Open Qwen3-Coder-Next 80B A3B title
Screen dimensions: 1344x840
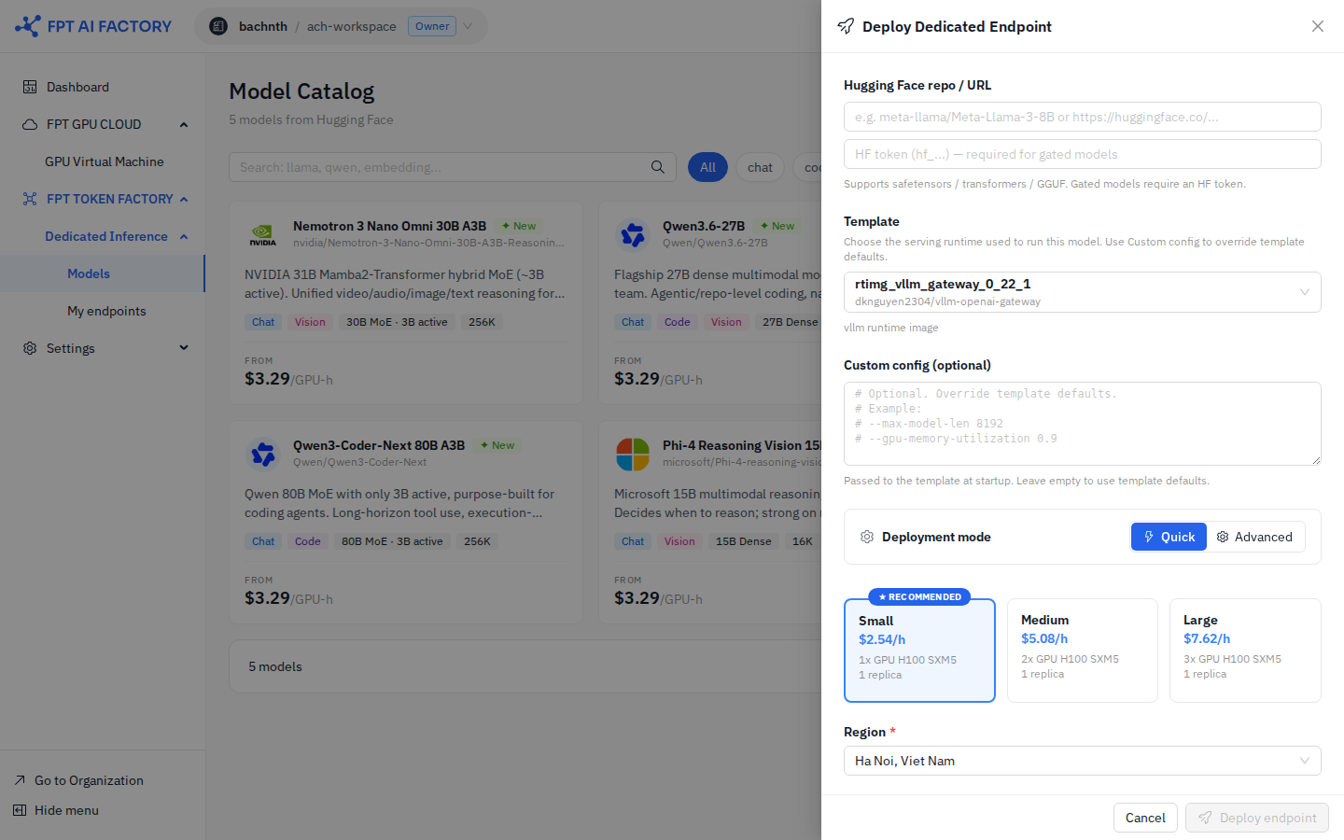(x=379, y=445)
